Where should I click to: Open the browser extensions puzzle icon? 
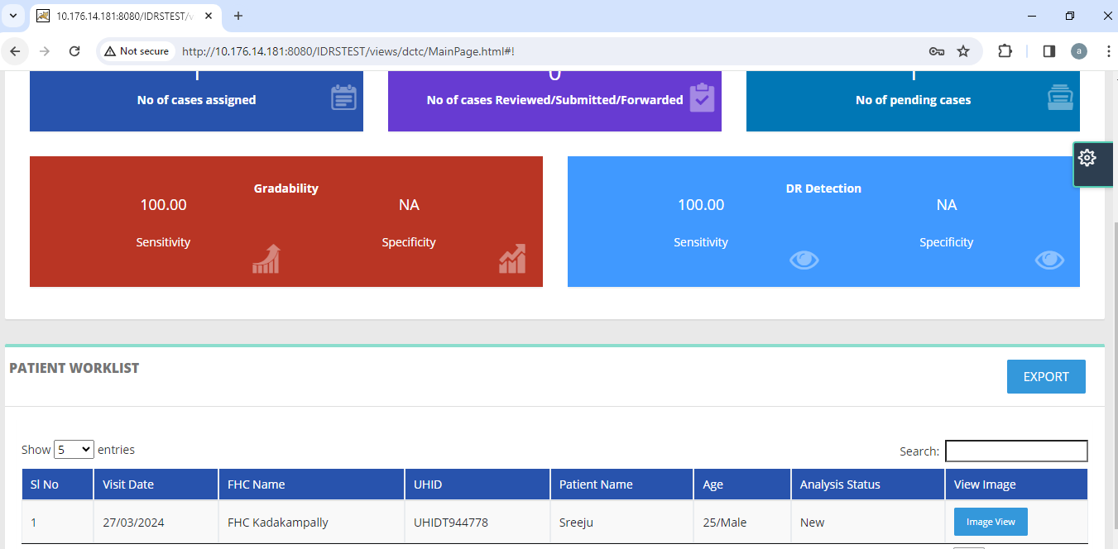(1005, 51)
